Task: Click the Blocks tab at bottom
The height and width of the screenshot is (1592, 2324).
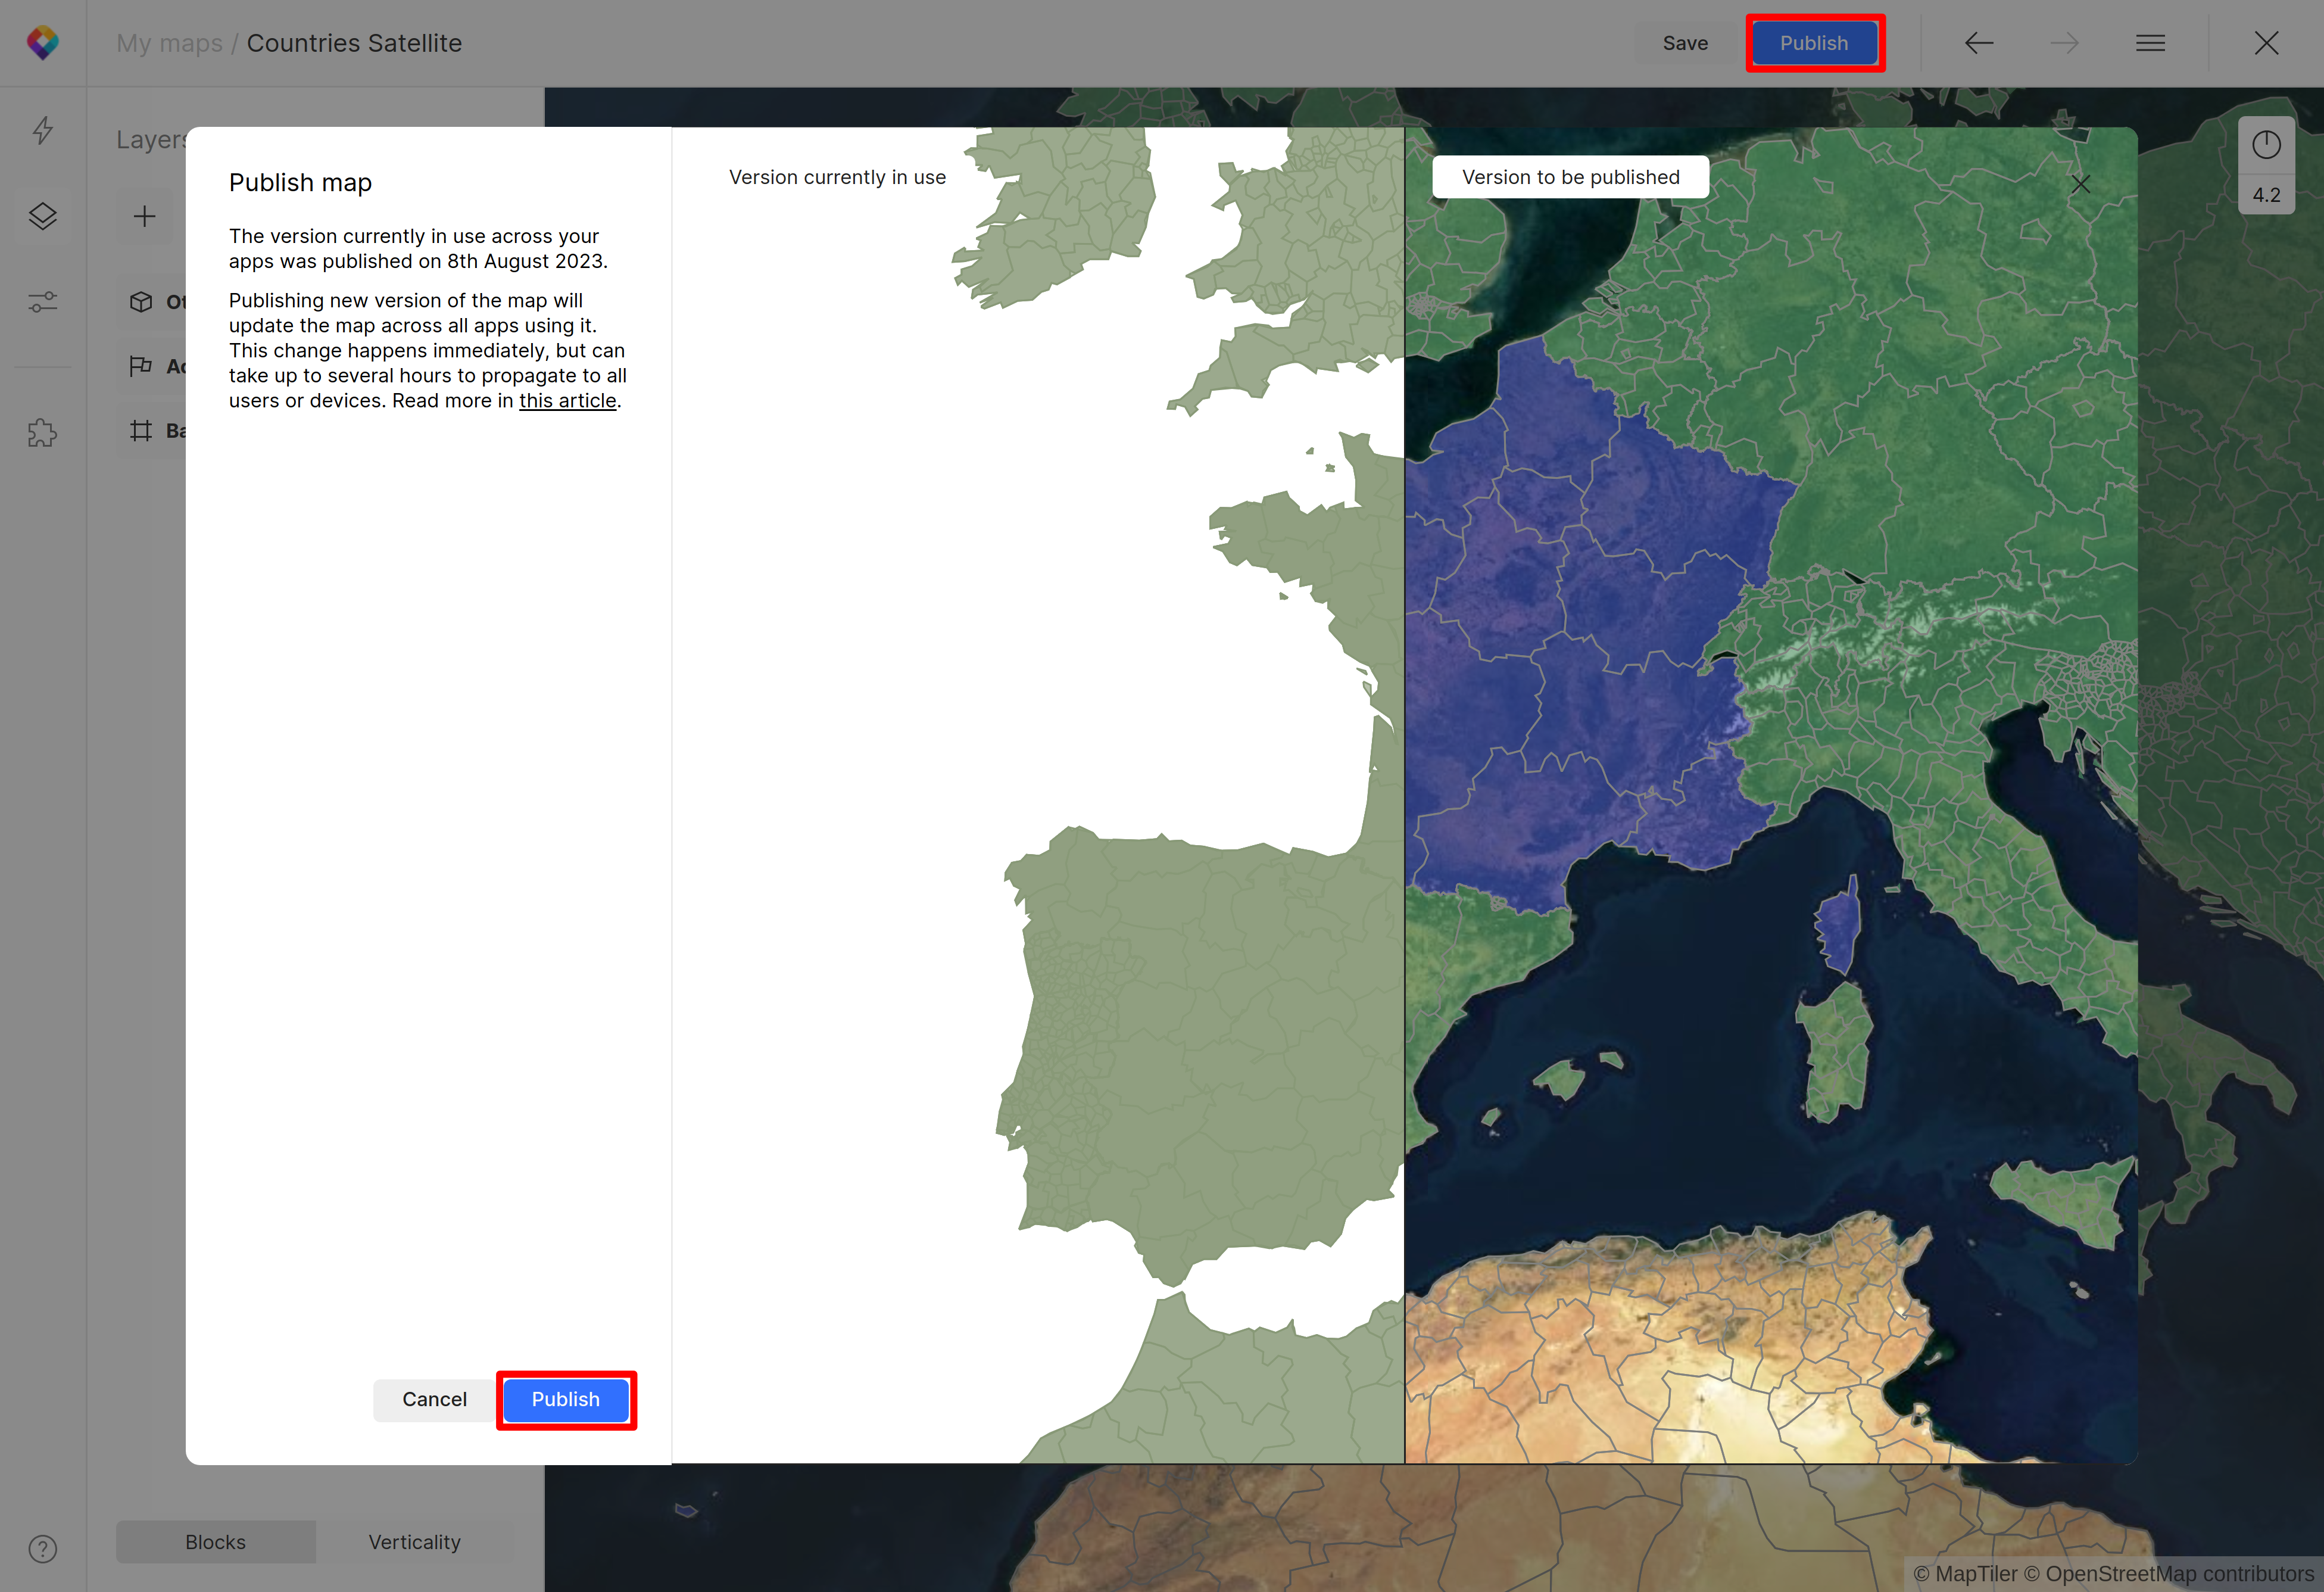Action: pos(216,1541)
